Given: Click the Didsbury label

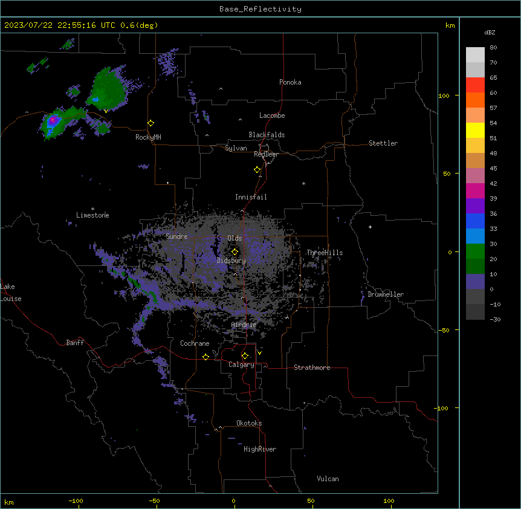Looking at the screenshot, I should point(231,261).
